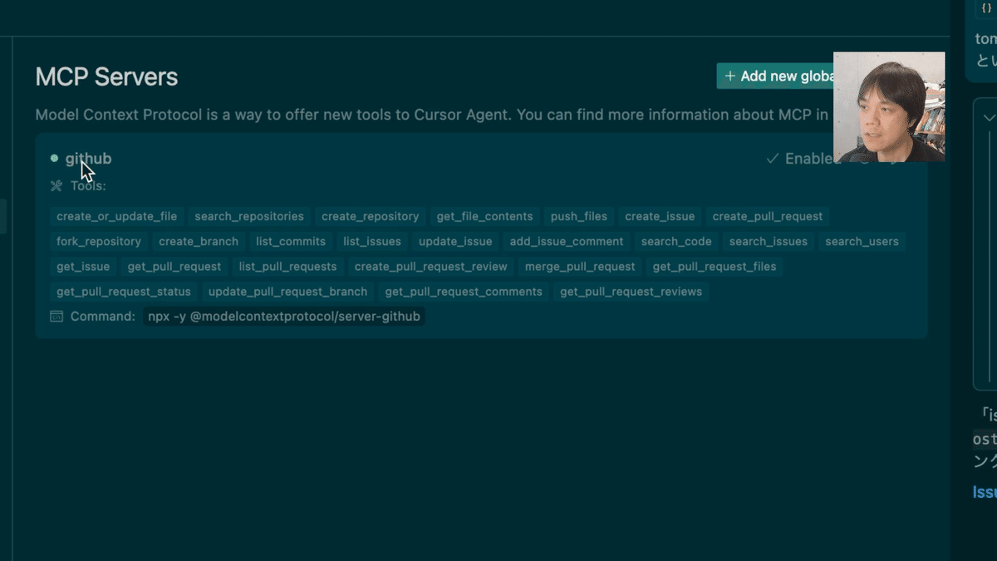The width and height of the screenshot is (997, 561).
Task: Select the get_file_contents tool tag
Action: click(484, 216)
